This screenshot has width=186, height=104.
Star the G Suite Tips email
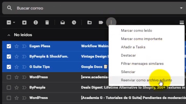pos(17,67)
